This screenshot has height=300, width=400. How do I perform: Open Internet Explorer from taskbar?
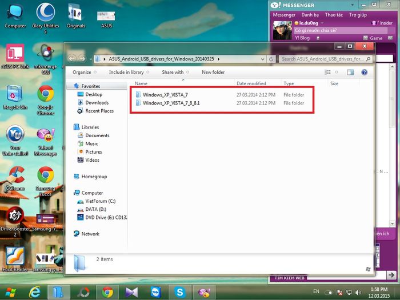coord(35,293)
